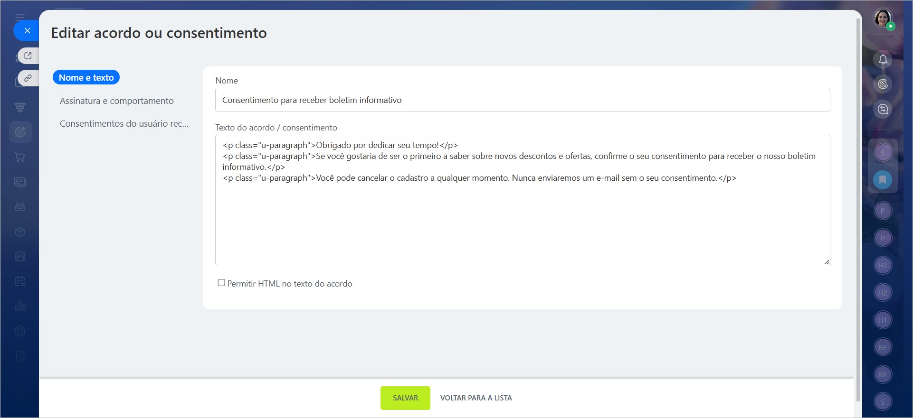Select the Nome e texto tab
The width and height of the screenshot is (913, 418).
point(86,77)
